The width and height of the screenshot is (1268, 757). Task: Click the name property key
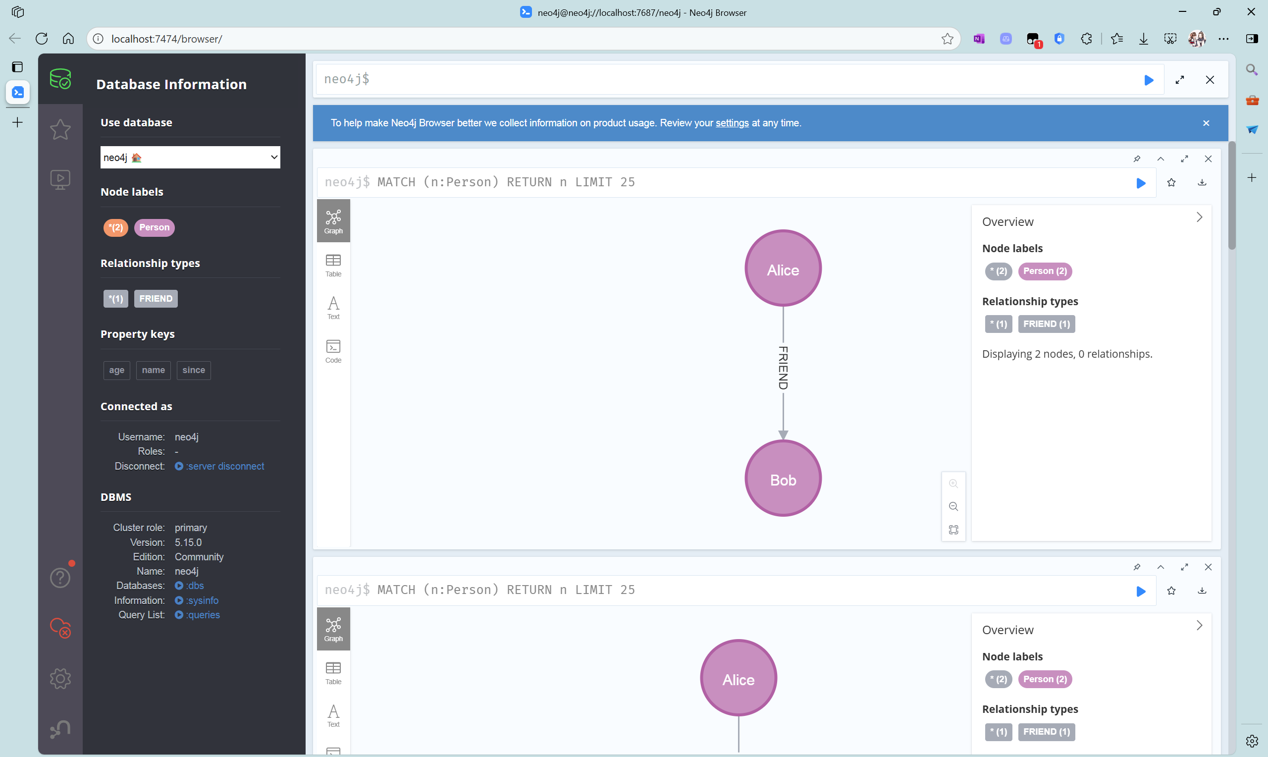tap(154, 371)
